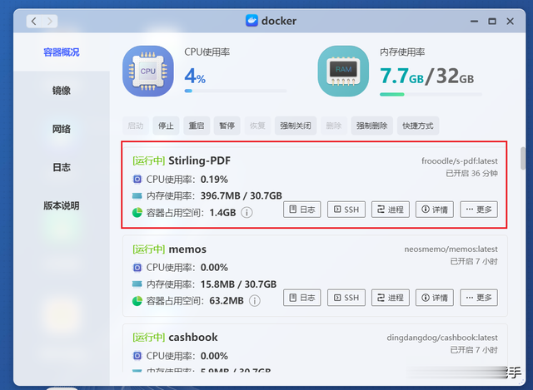Click the cashbook CPU usage chip icon
The image size is (533, 390).
click(137, 356)
